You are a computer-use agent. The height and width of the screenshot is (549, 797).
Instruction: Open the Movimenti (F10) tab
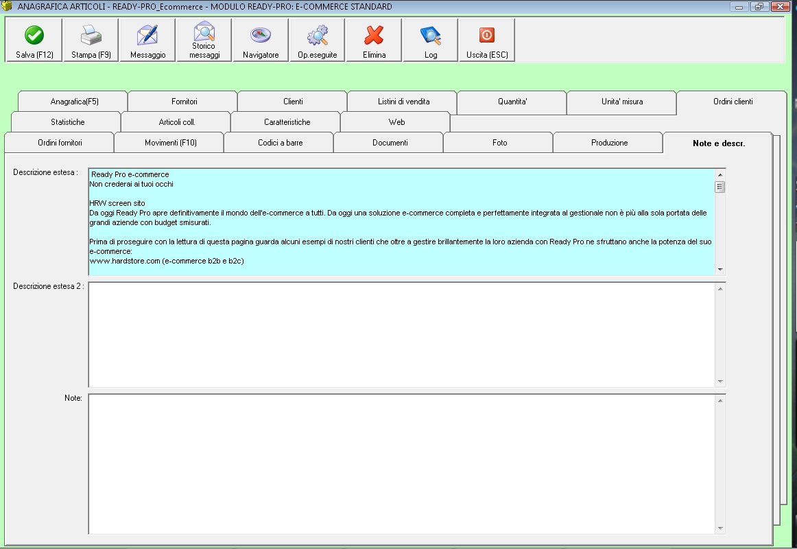click(x=170, y=143)
